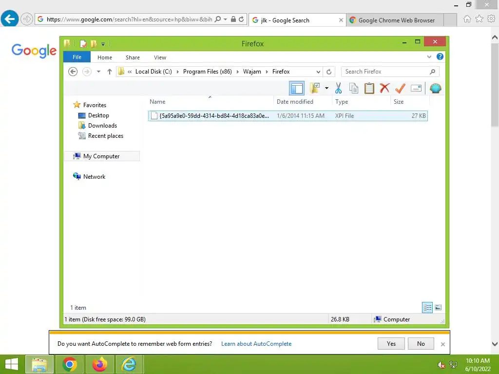Open the folder options toolbar icon

pos(314,89)
